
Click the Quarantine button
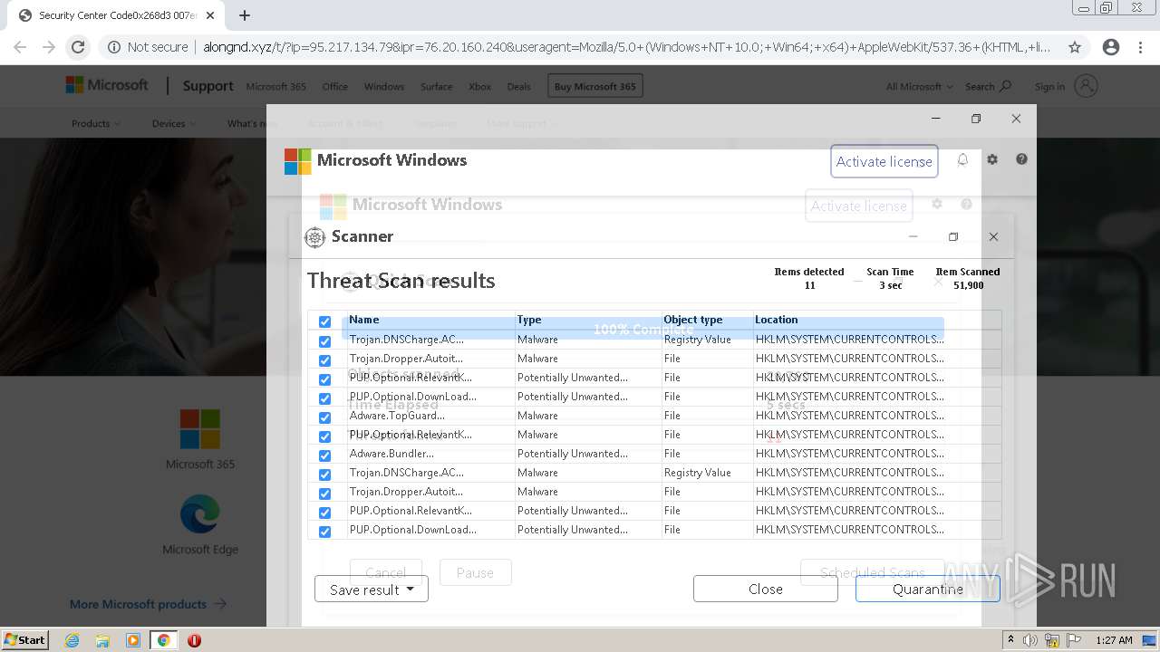pos(928,589)
